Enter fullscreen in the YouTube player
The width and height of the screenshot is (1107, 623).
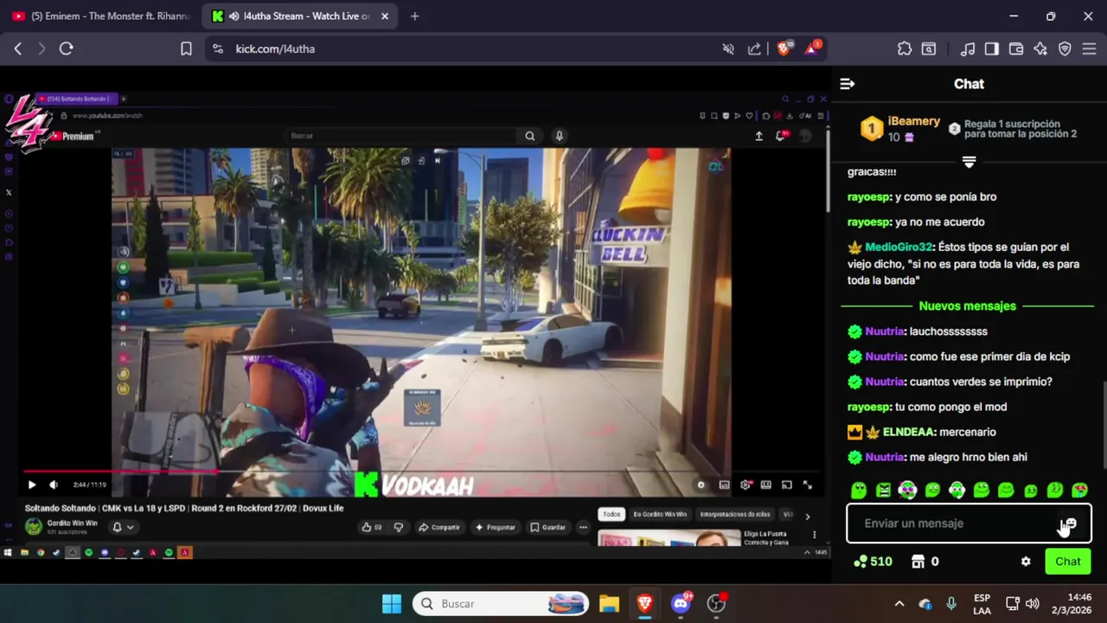(808, 485)
